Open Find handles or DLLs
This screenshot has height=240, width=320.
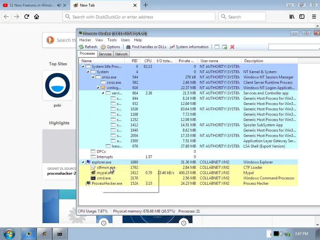(x=146, y=47)
